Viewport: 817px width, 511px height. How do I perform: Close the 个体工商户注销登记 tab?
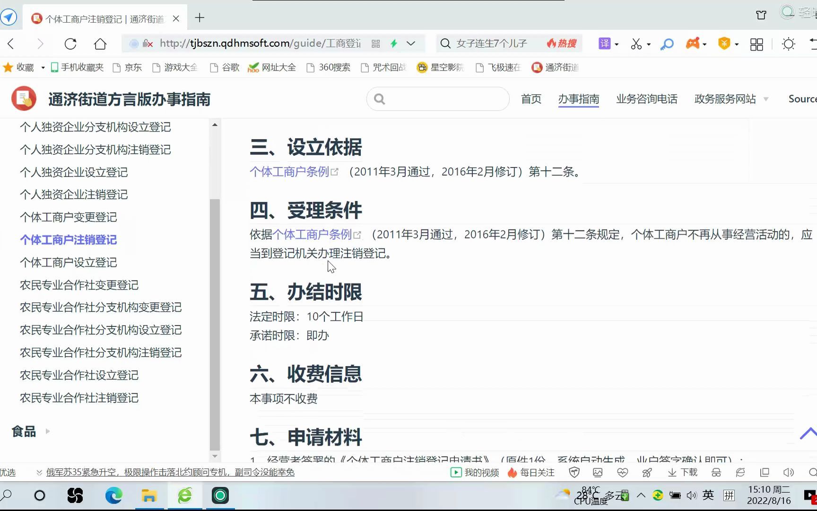point(176,19)
